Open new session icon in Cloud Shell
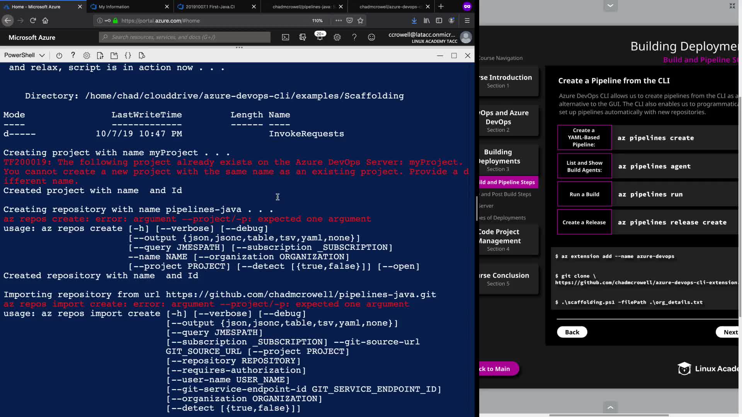742x417 pixels. (114, 56)
